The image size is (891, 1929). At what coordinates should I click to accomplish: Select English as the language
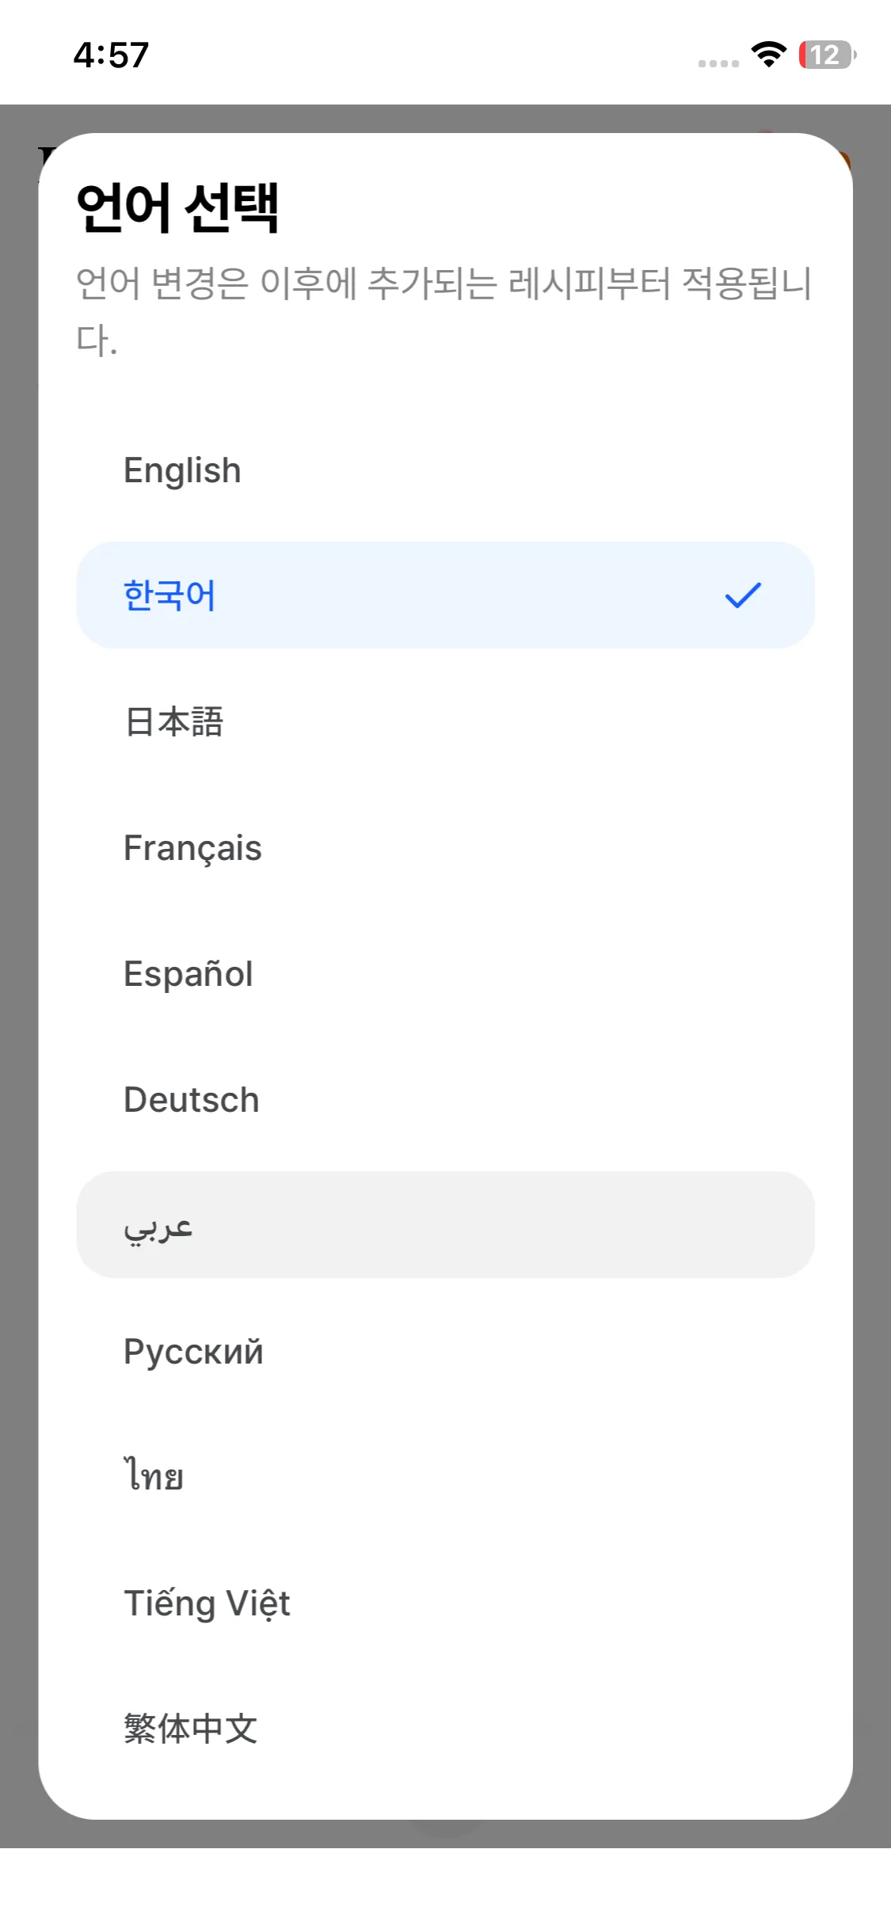pos(182,470)
